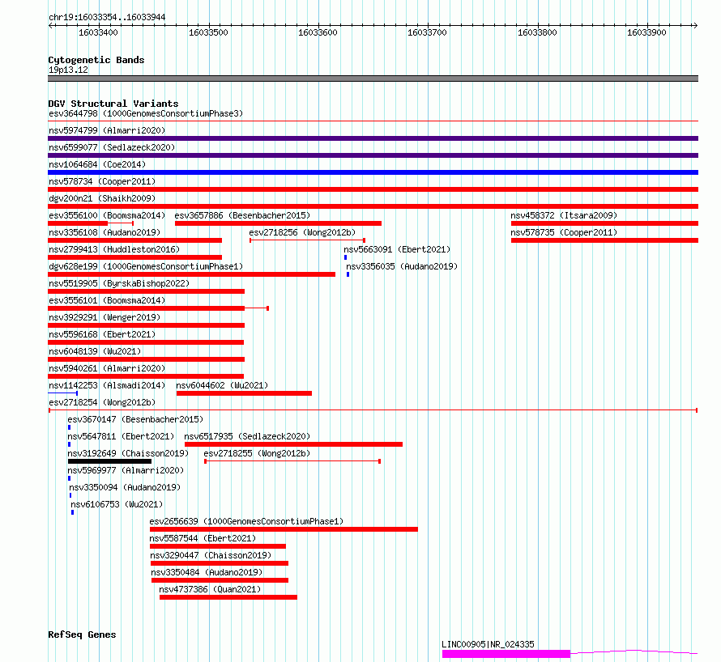This screenshot has height=662, width=721.
Task: Select nsv3929291 (Wenger2019) label
Action: [105, 317]
